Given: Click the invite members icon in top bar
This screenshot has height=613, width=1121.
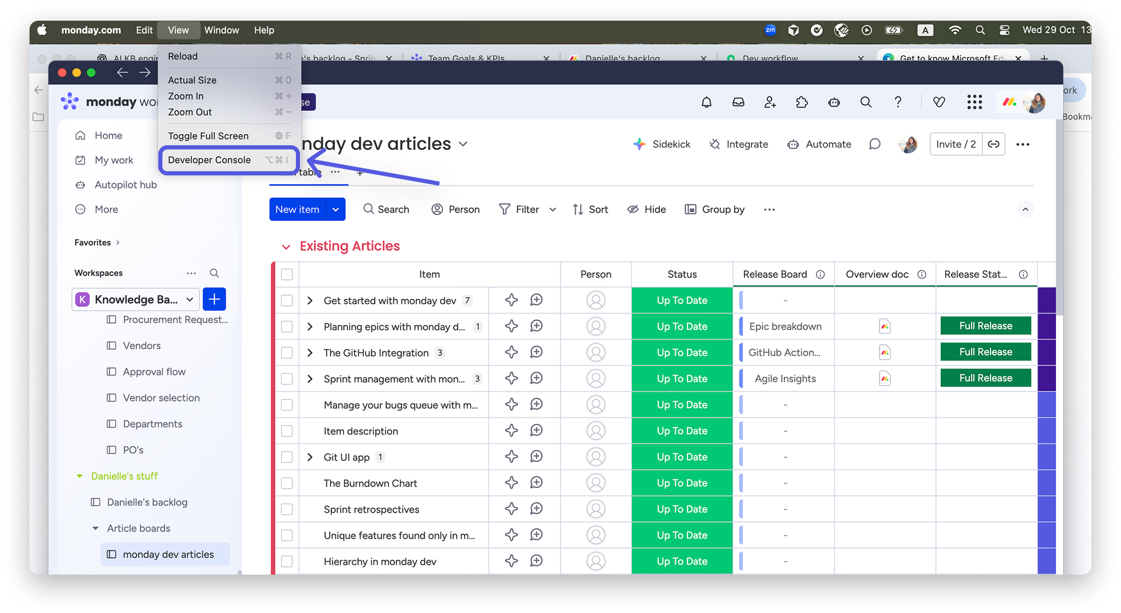Looking at the screenshot, I should pyautogui.click(x=770, y=102).
